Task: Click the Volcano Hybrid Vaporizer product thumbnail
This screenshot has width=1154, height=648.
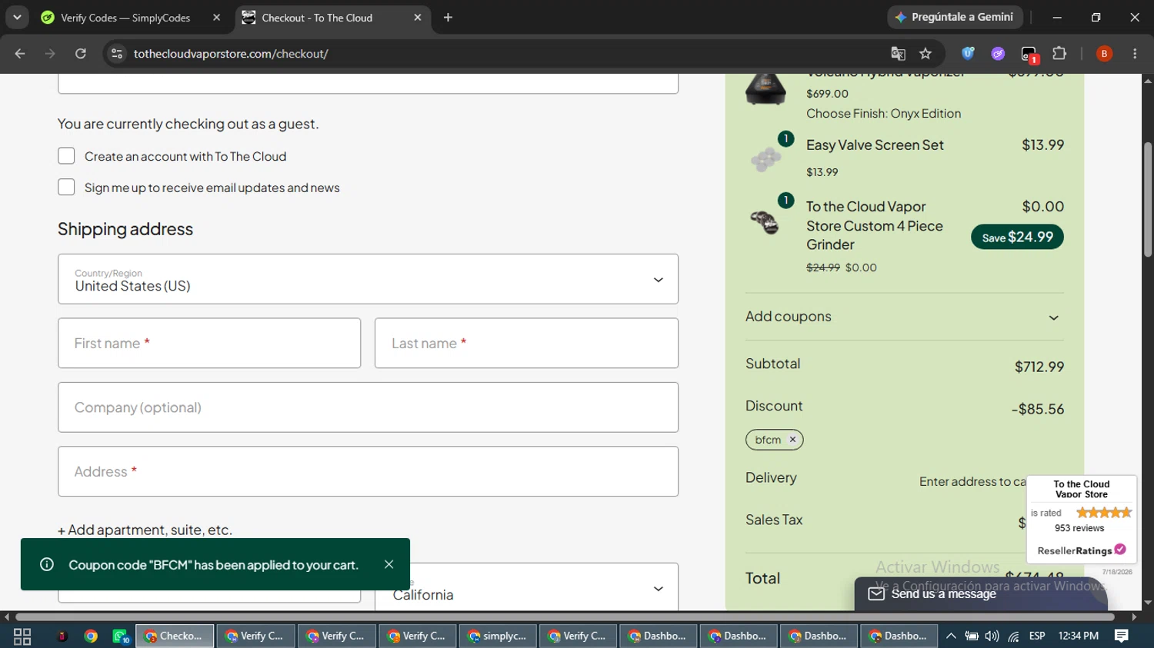Action: point(765,88)
